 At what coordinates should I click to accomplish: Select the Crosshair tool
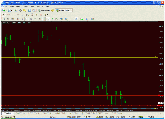8,15
